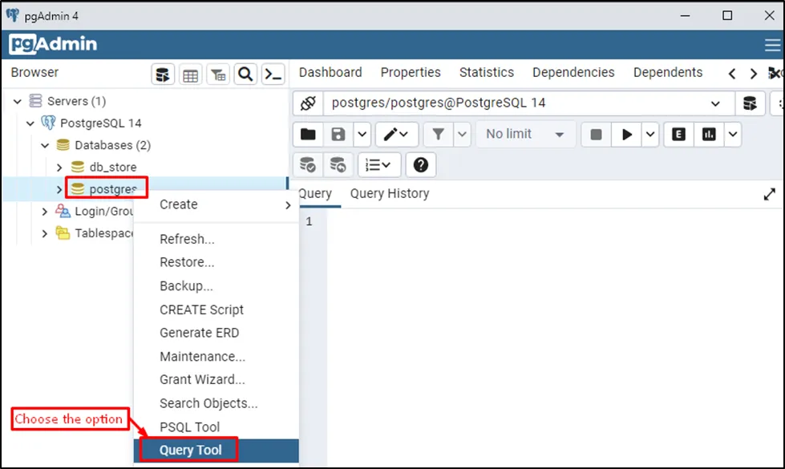Screen dimensions: 785x469
Task: Open file using the folder icon
Action: (x=308, y=135)
